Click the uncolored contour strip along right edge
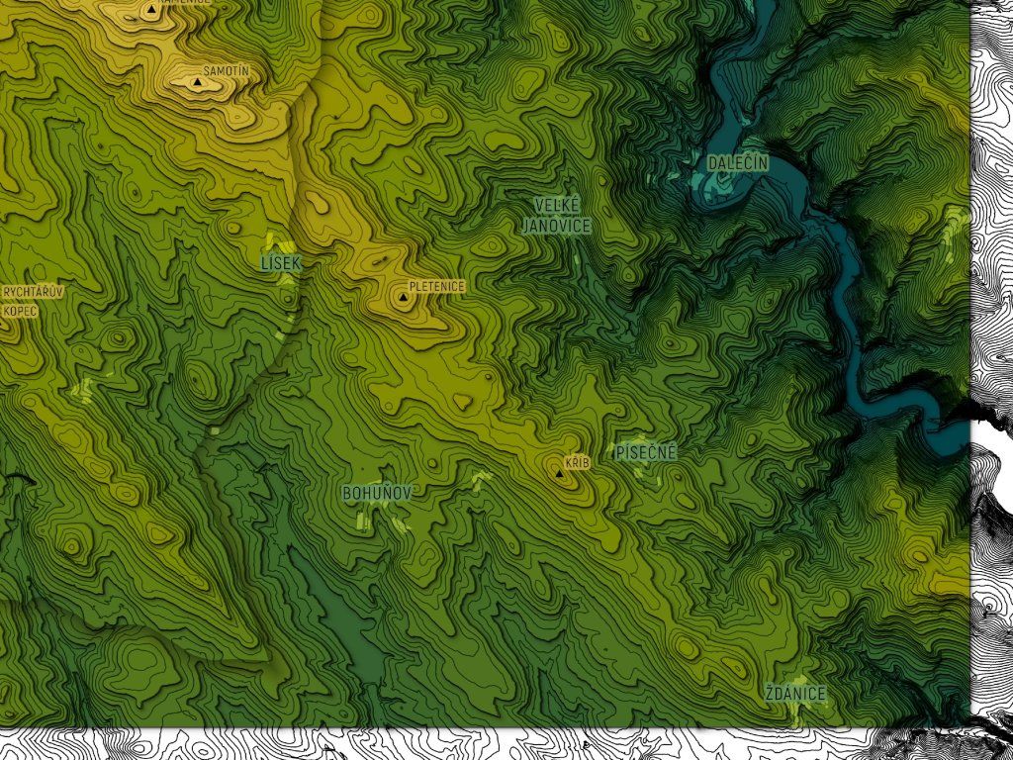Image resolution: width=1013 pixels, height=760 pixels. [x=991, y=297]
